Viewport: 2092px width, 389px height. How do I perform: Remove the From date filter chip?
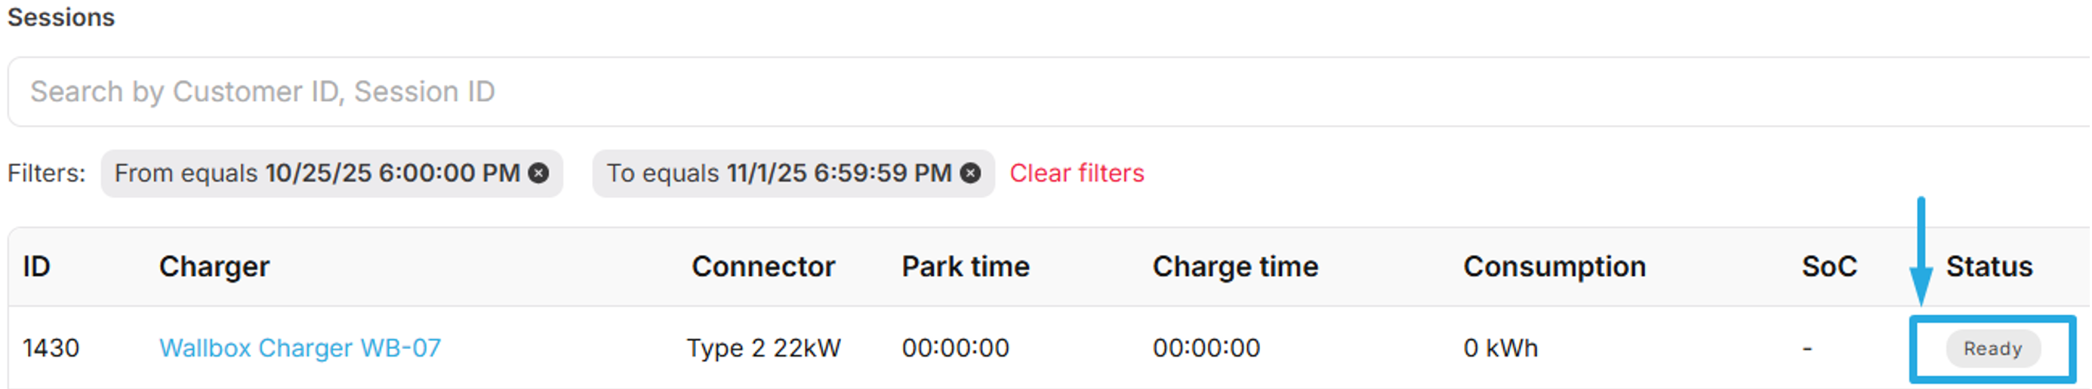tap(538, 173)
